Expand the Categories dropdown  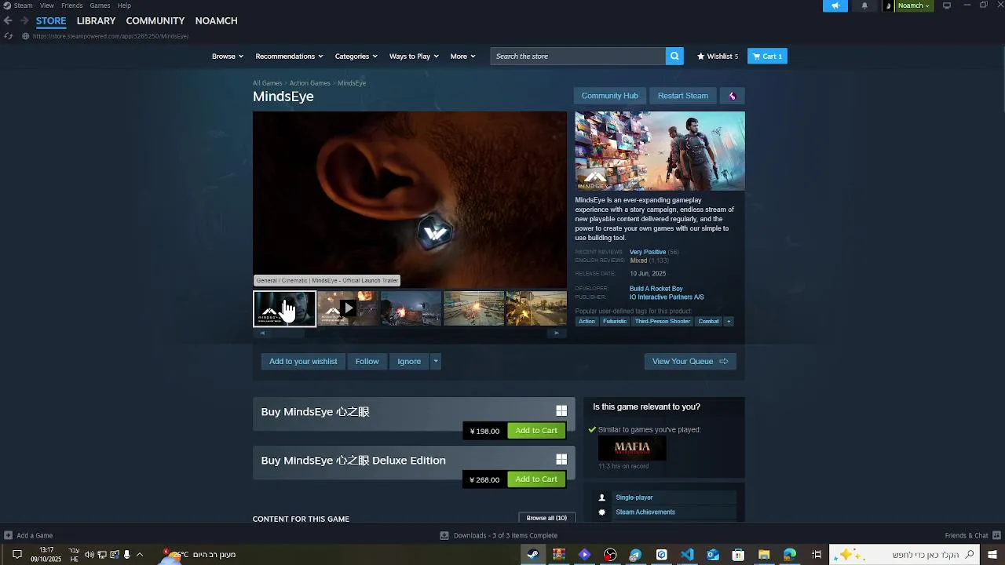click(x=356, y=56)
